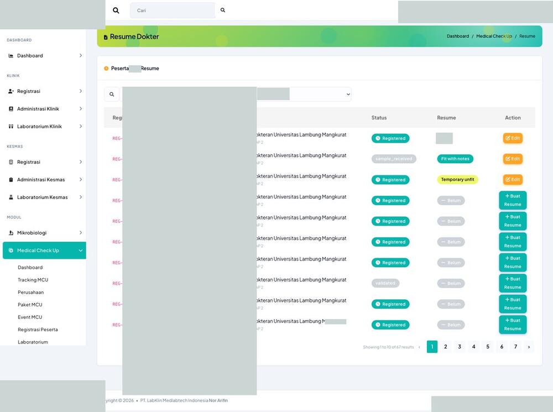Viewport: 553px width, 412px height.
Task: Go to page 2 of results
Action: coord(445,347)
